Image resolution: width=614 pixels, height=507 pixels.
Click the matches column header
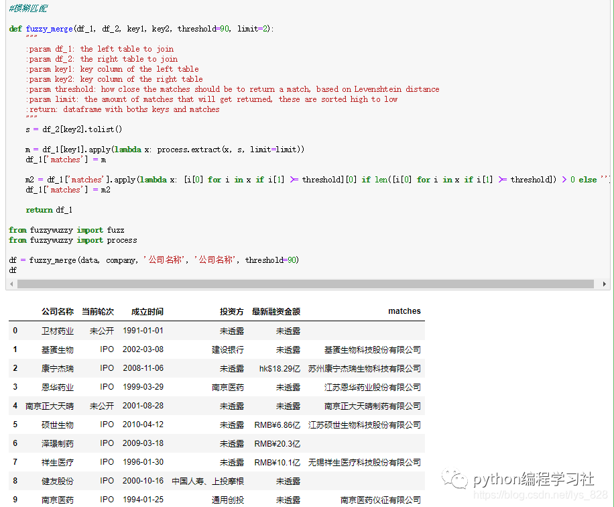(x=404, y=311)
